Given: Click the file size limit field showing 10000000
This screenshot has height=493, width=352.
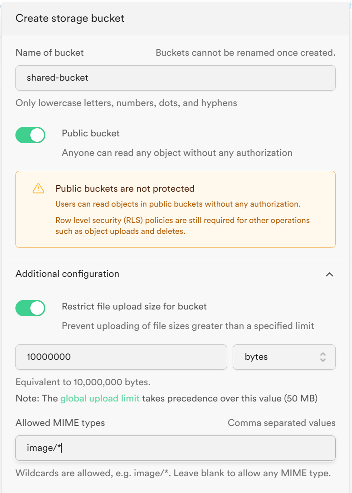Looking at the screenshot, I should click(121, 357).
